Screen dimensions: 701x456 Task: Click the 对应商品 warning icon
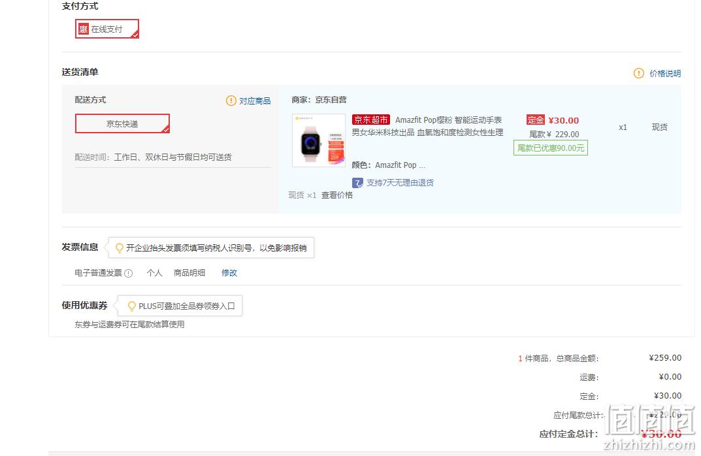coord(231,101)
